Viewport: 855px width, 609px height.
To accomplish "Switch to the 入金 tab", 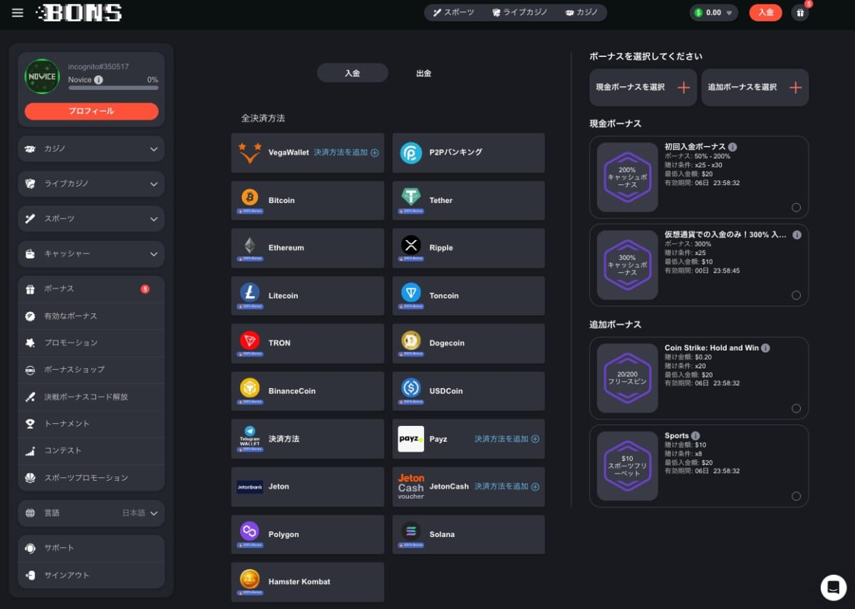I will (x=353, y=73).
